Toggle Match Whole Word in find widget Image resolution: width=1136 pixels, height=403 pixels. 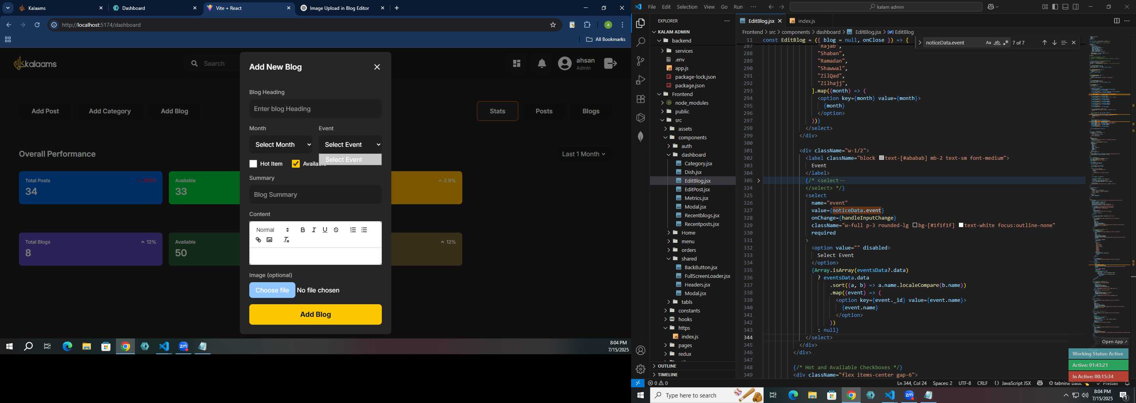point(997,43)
